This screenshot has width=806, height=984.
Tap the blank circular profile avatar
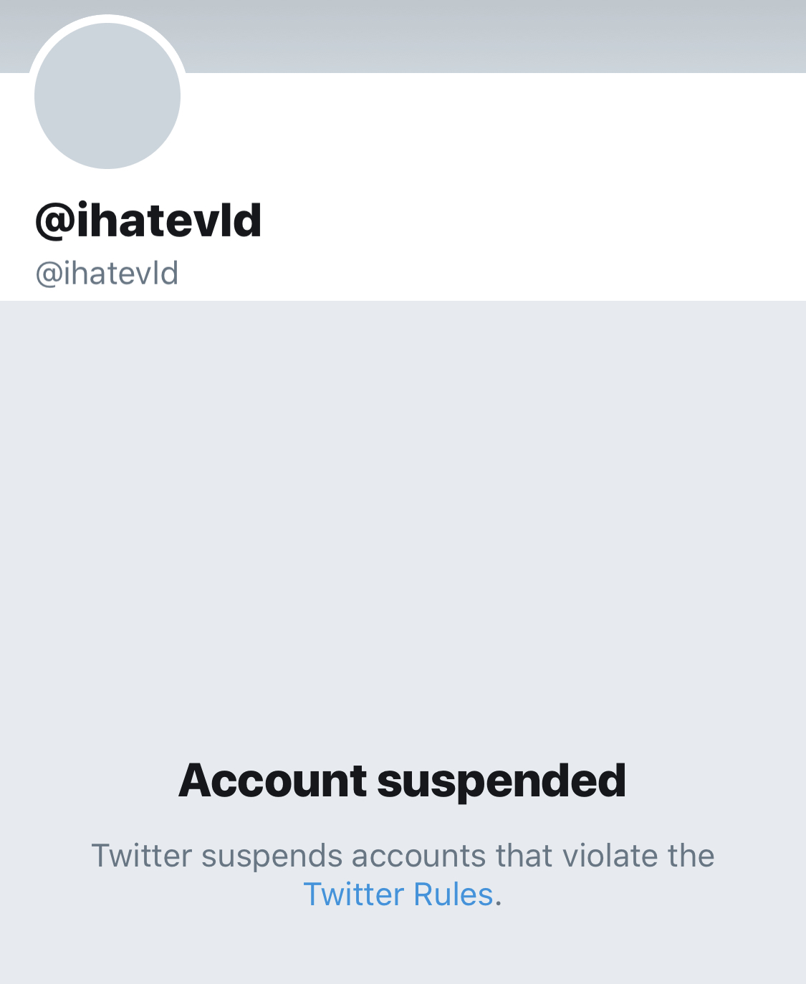click(x=107, y=96)
